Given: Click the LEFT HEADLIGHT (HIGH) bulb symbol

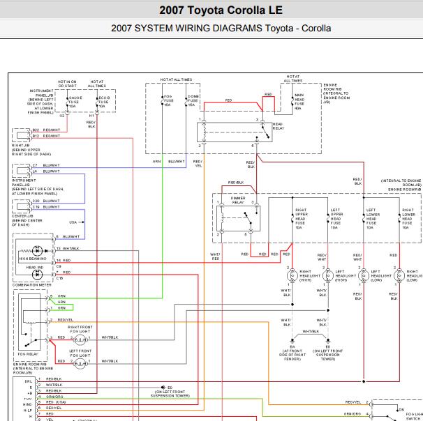Looking at the screenshot, I should tap(328, 276).
